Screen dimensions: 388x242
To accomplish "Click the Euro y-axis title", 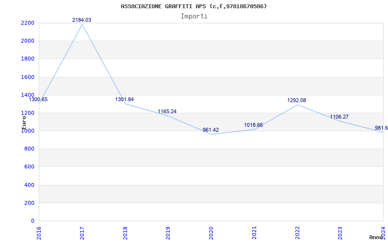I will click(x=24, y=122).
